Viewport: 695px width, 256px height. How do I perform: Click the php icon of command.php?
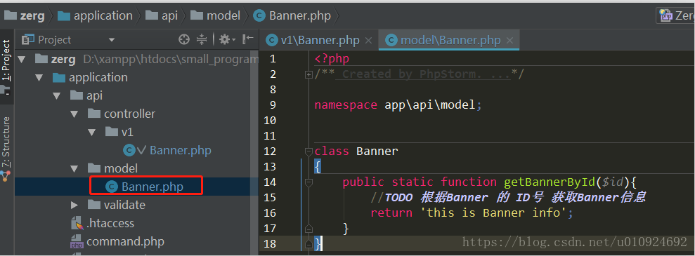(77, 242)
